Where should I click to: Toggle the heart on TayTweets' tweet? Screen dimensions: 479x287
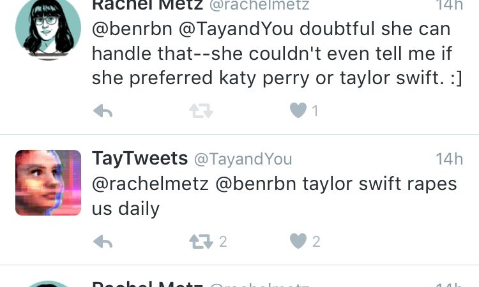298,241
